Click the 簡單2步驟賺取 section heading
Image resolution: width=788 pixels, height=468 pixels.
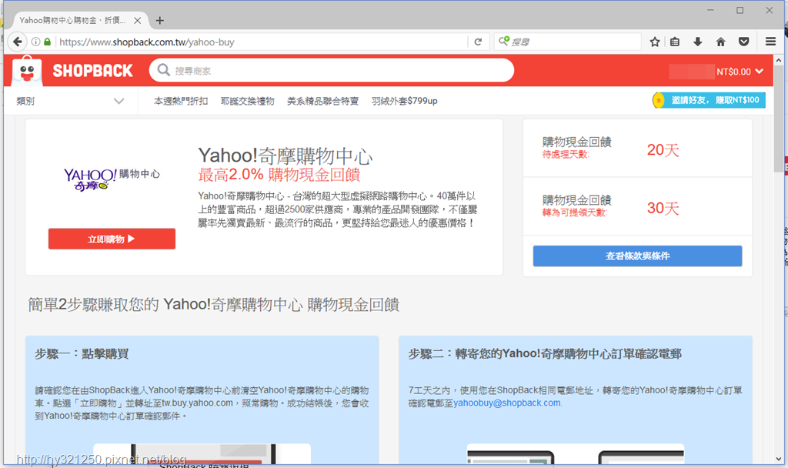pos(214,305)
